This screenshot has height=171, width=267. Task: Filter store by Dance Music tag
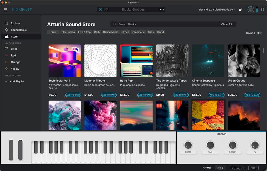point(111,32)
